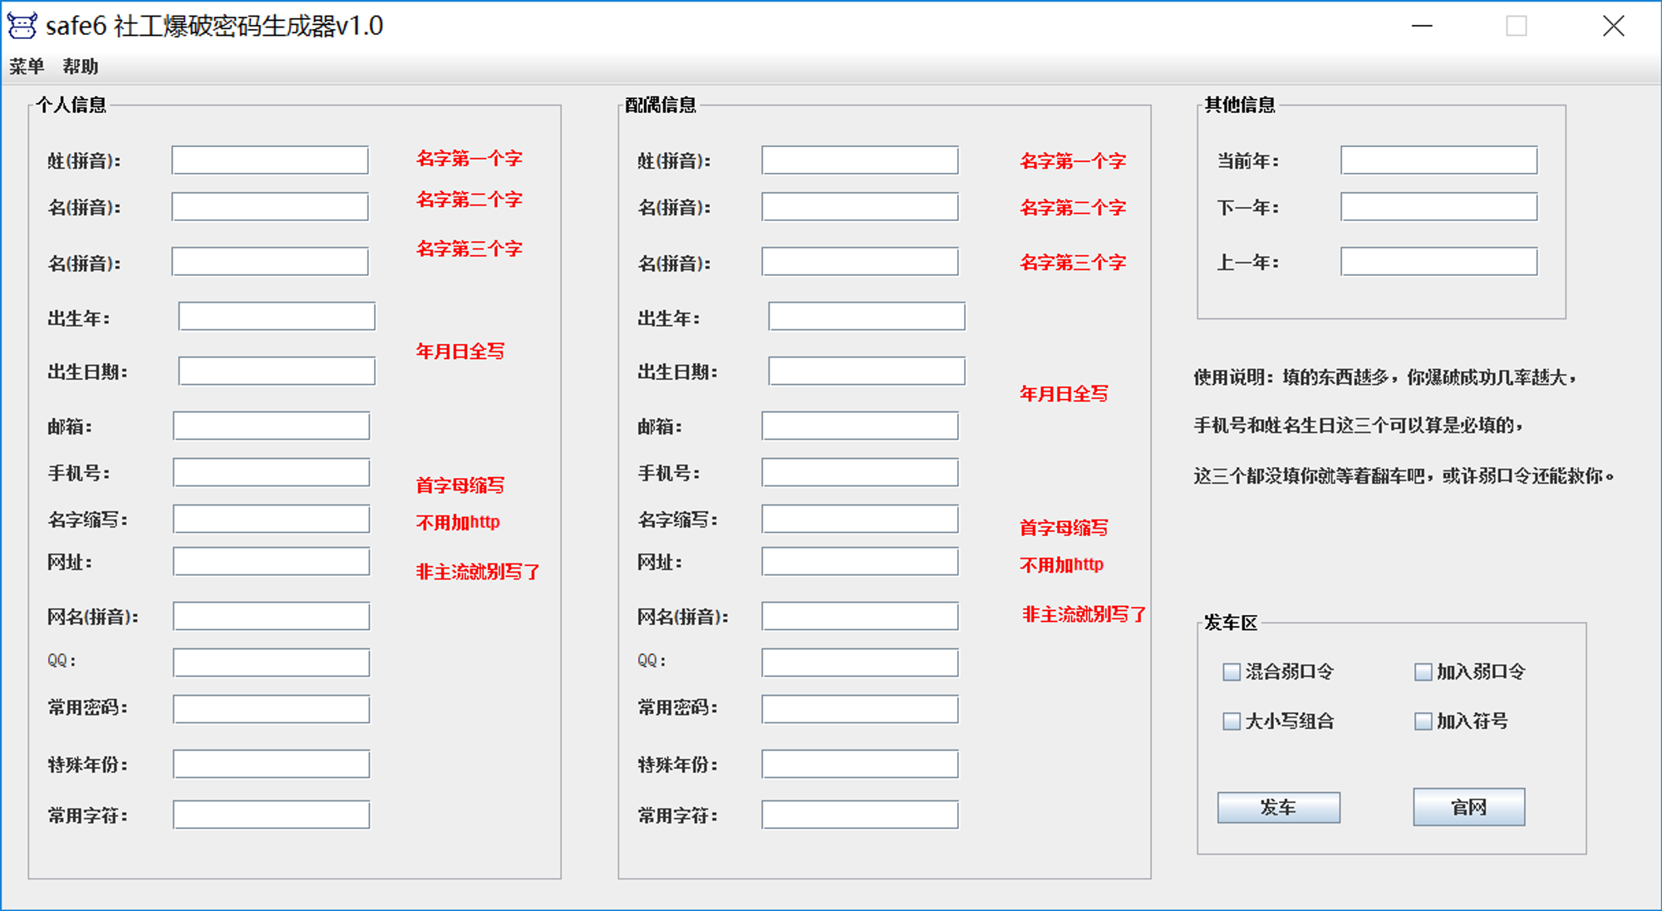Click the spouse 出生日期 input field
The image size is (1662, 911).
pyautogui.click(x=866, y=372)
